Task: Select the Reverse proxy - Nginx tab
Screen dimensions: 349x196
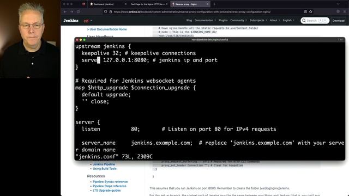Action: tap(190, 4)
